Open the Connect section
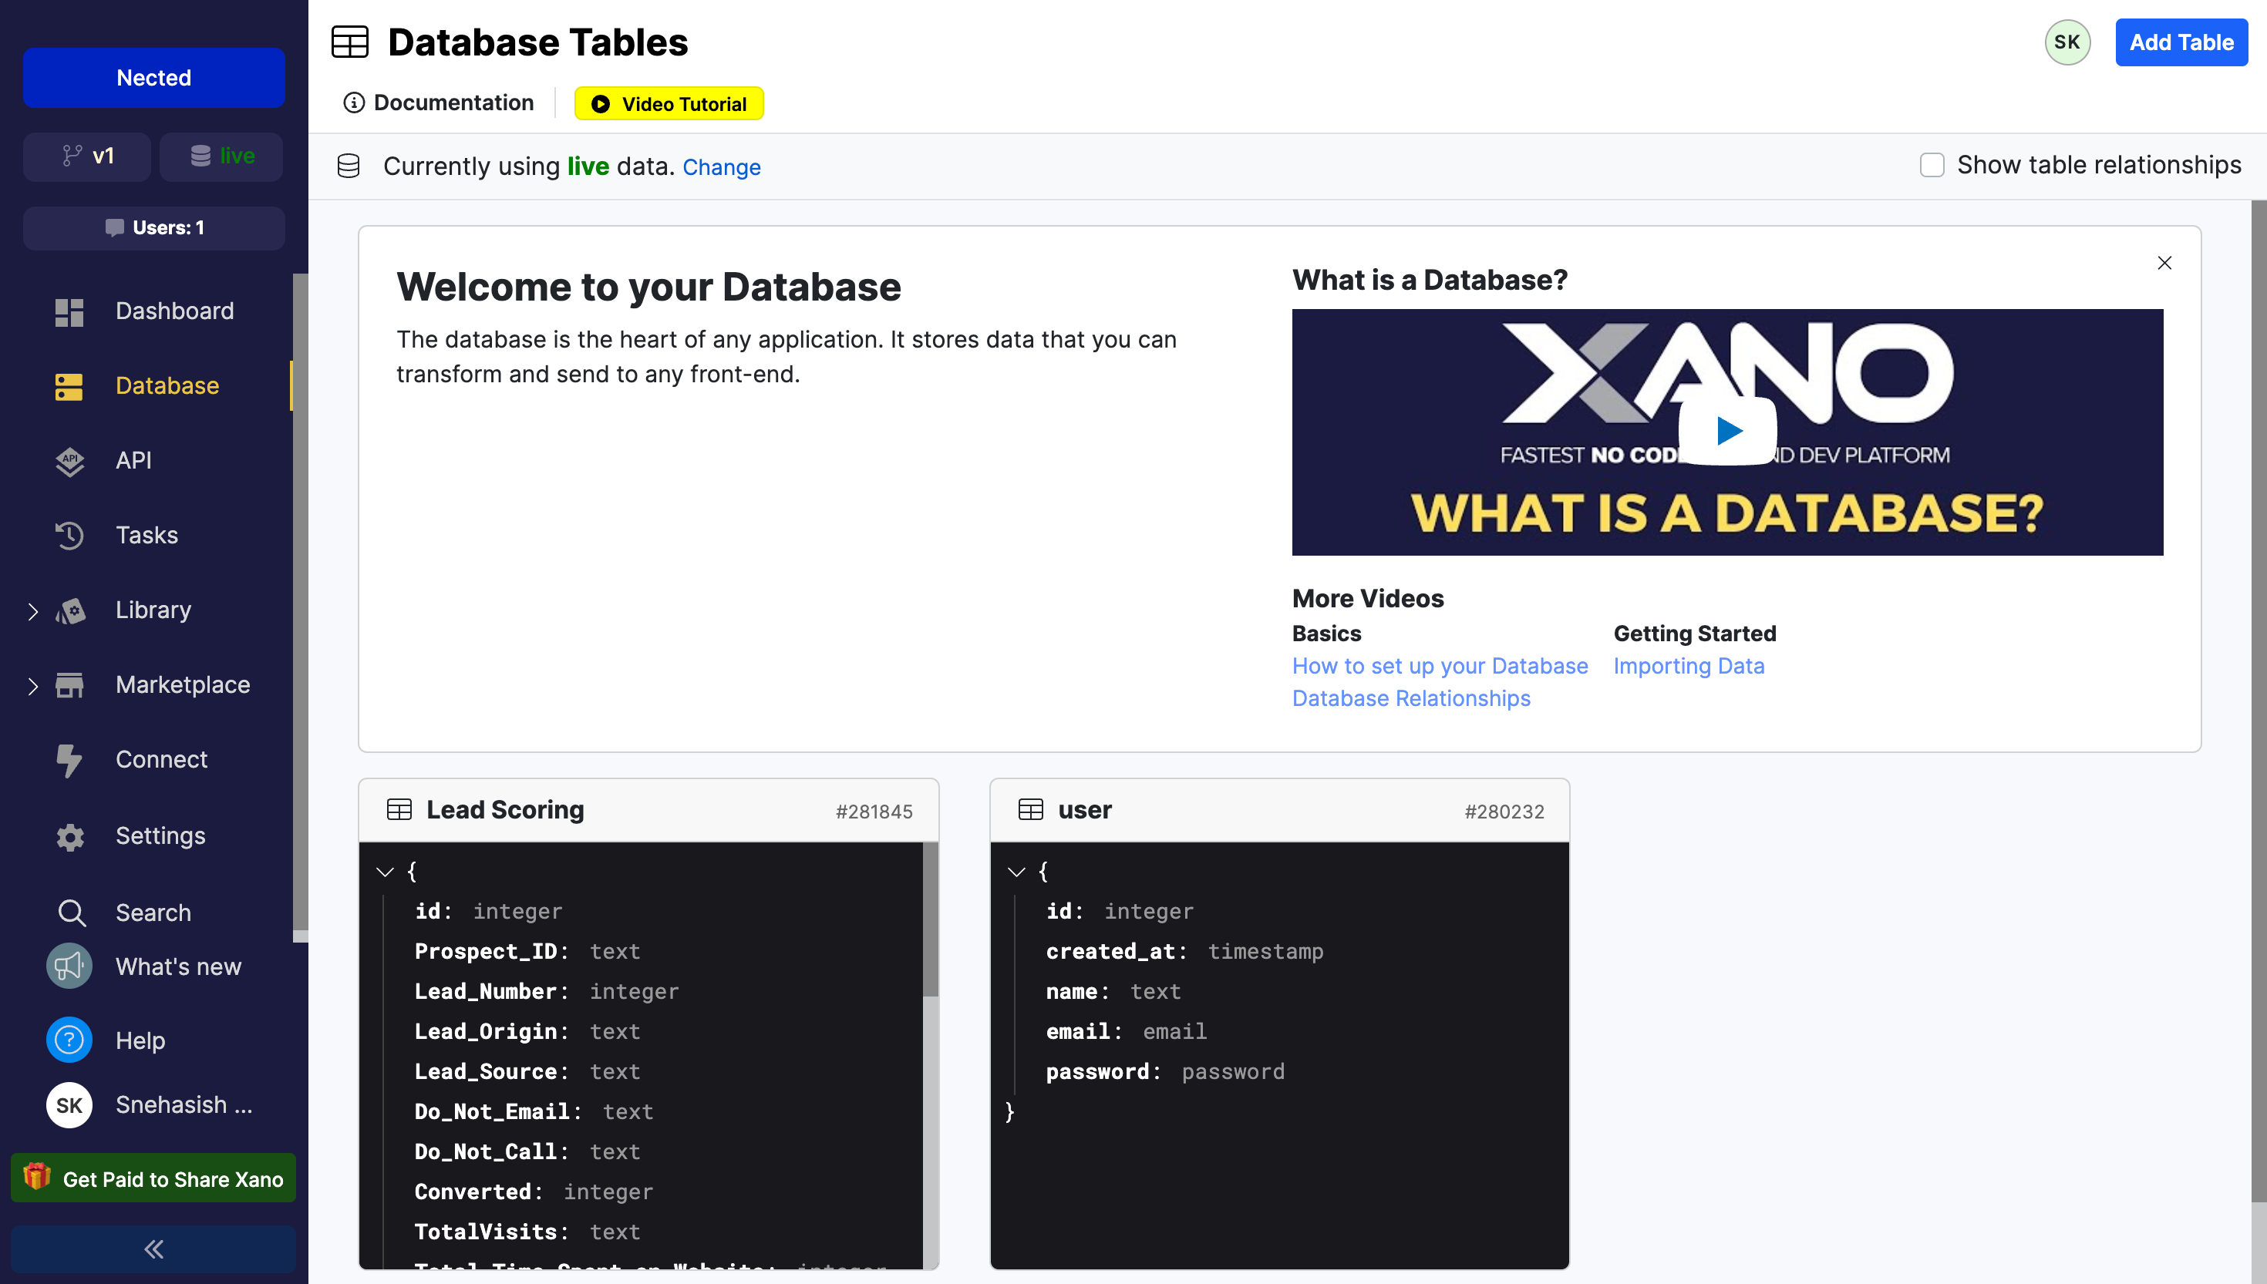This screenshot has width=2267, height=1284. [x=161, y=758]
